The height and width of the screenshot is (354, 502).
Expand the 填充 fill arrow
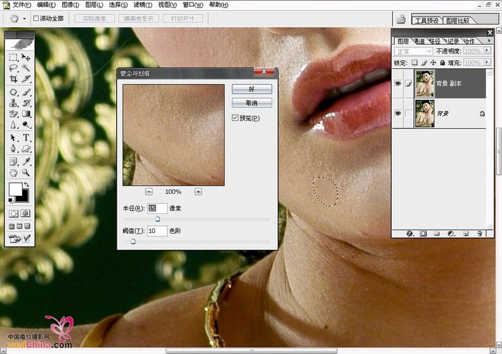[488, 62]
